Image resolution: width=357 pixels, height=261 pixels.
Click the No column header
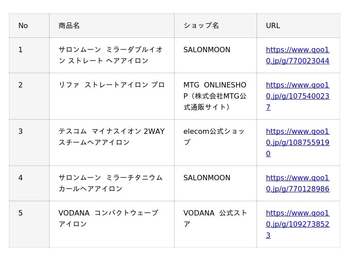23,25
